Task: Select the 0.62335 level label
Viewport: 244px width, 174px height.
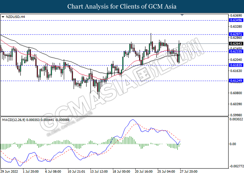Action: pos(236,52)
